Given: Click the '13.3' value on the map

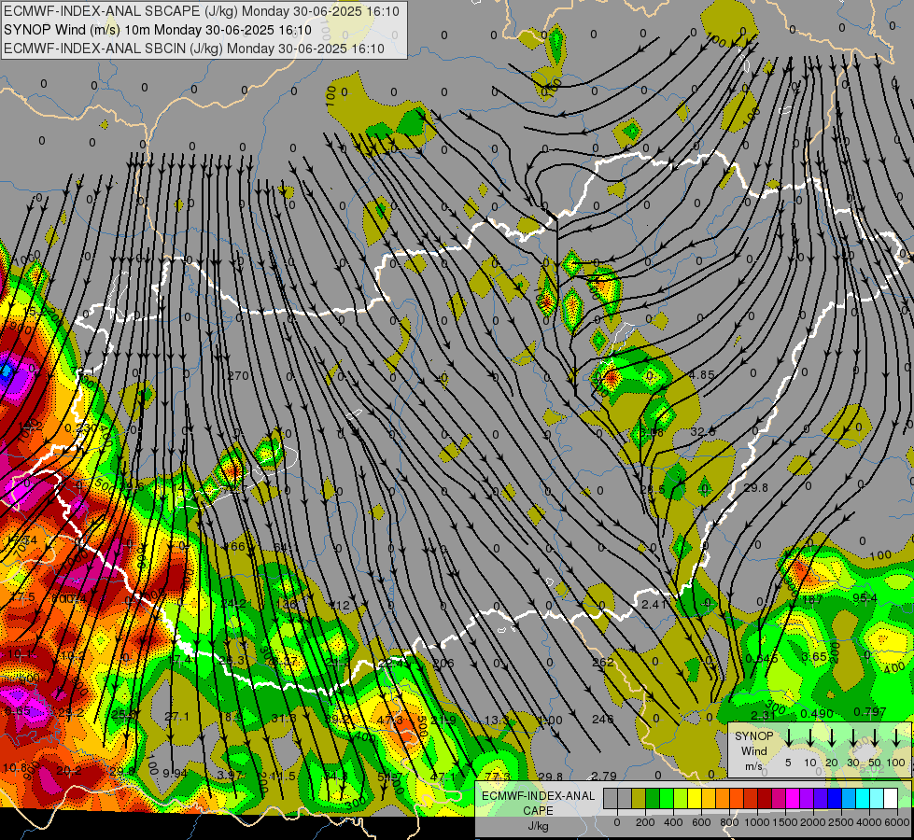Looking at the screenshot, I should tap(498, 721).
